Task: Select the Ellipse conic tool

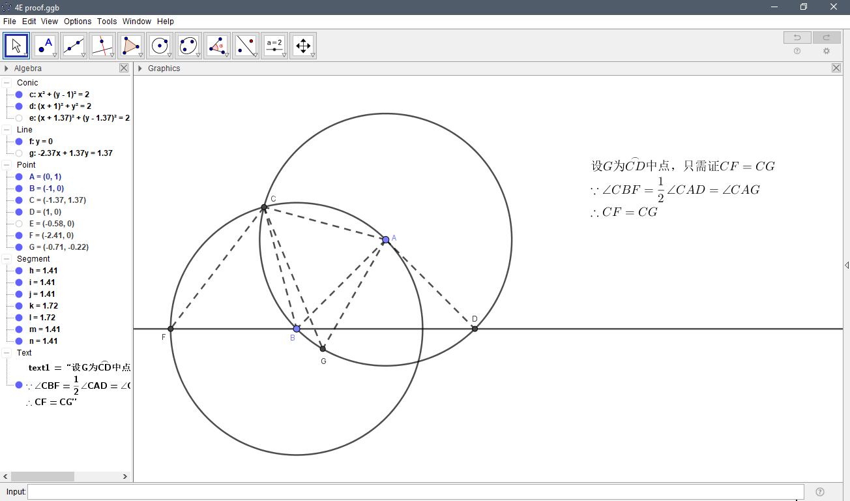Action: click(x=187, y=45)
